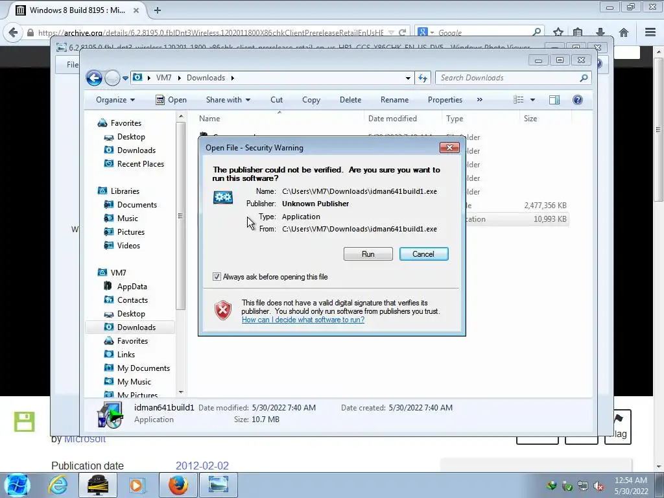This screenshot has height=498, width=664.
Task: Sort by Type column header
Action: pos(480,119)
